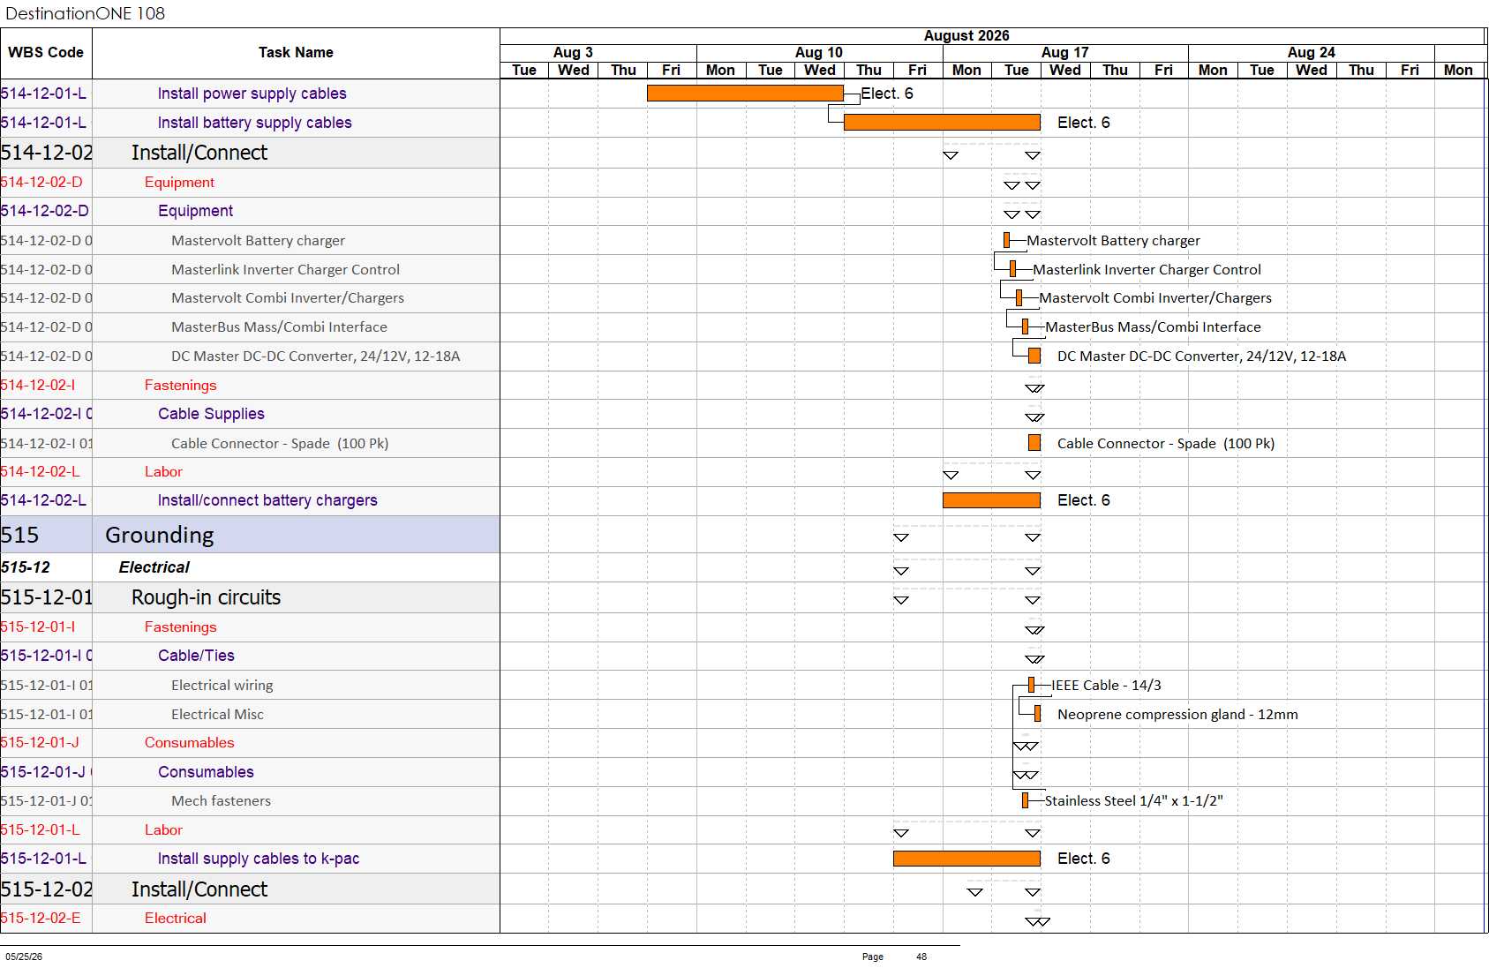Image resolution: width=1489 pixels, height=968 pixels.
Task: Select the Cable Connector - Spade milestone marker
Action: (1034, 443)
